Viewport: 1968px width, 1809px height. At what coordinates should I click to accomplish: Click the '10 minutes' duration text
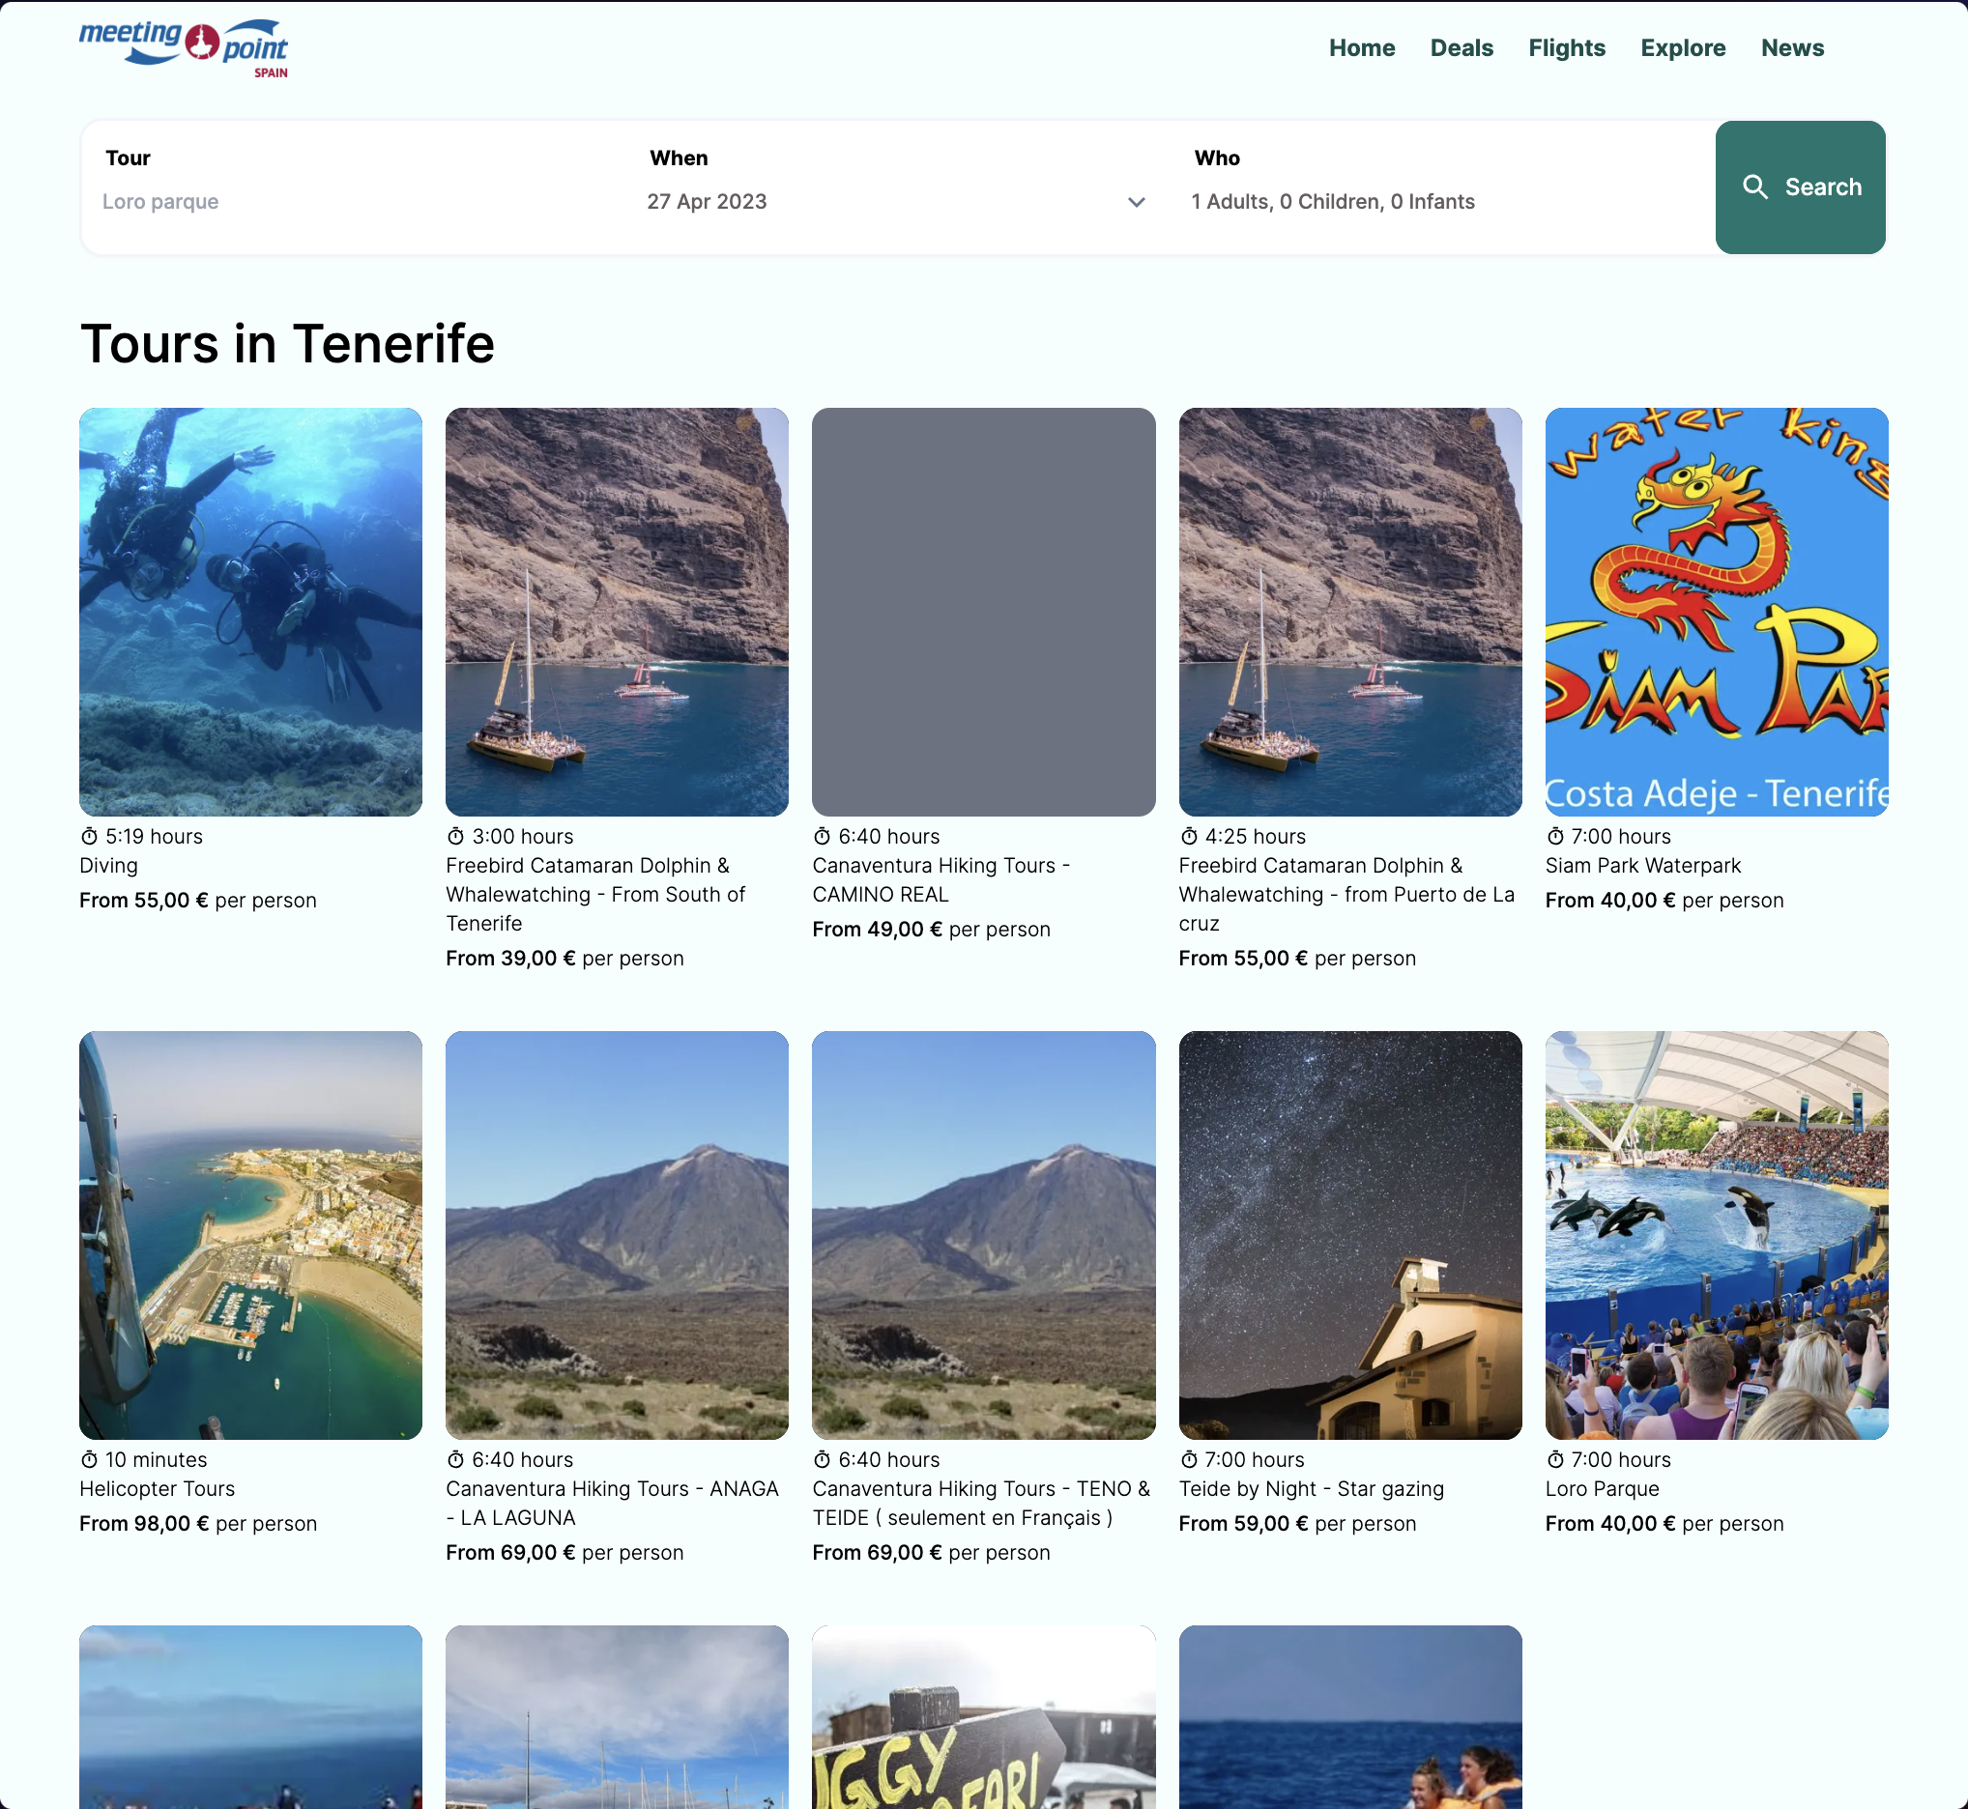[x=156, y=1459]
